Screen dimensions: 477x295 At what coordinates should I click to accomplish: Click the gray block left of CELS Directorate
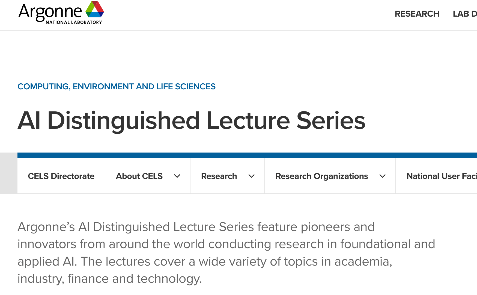[x=8, y=173]
